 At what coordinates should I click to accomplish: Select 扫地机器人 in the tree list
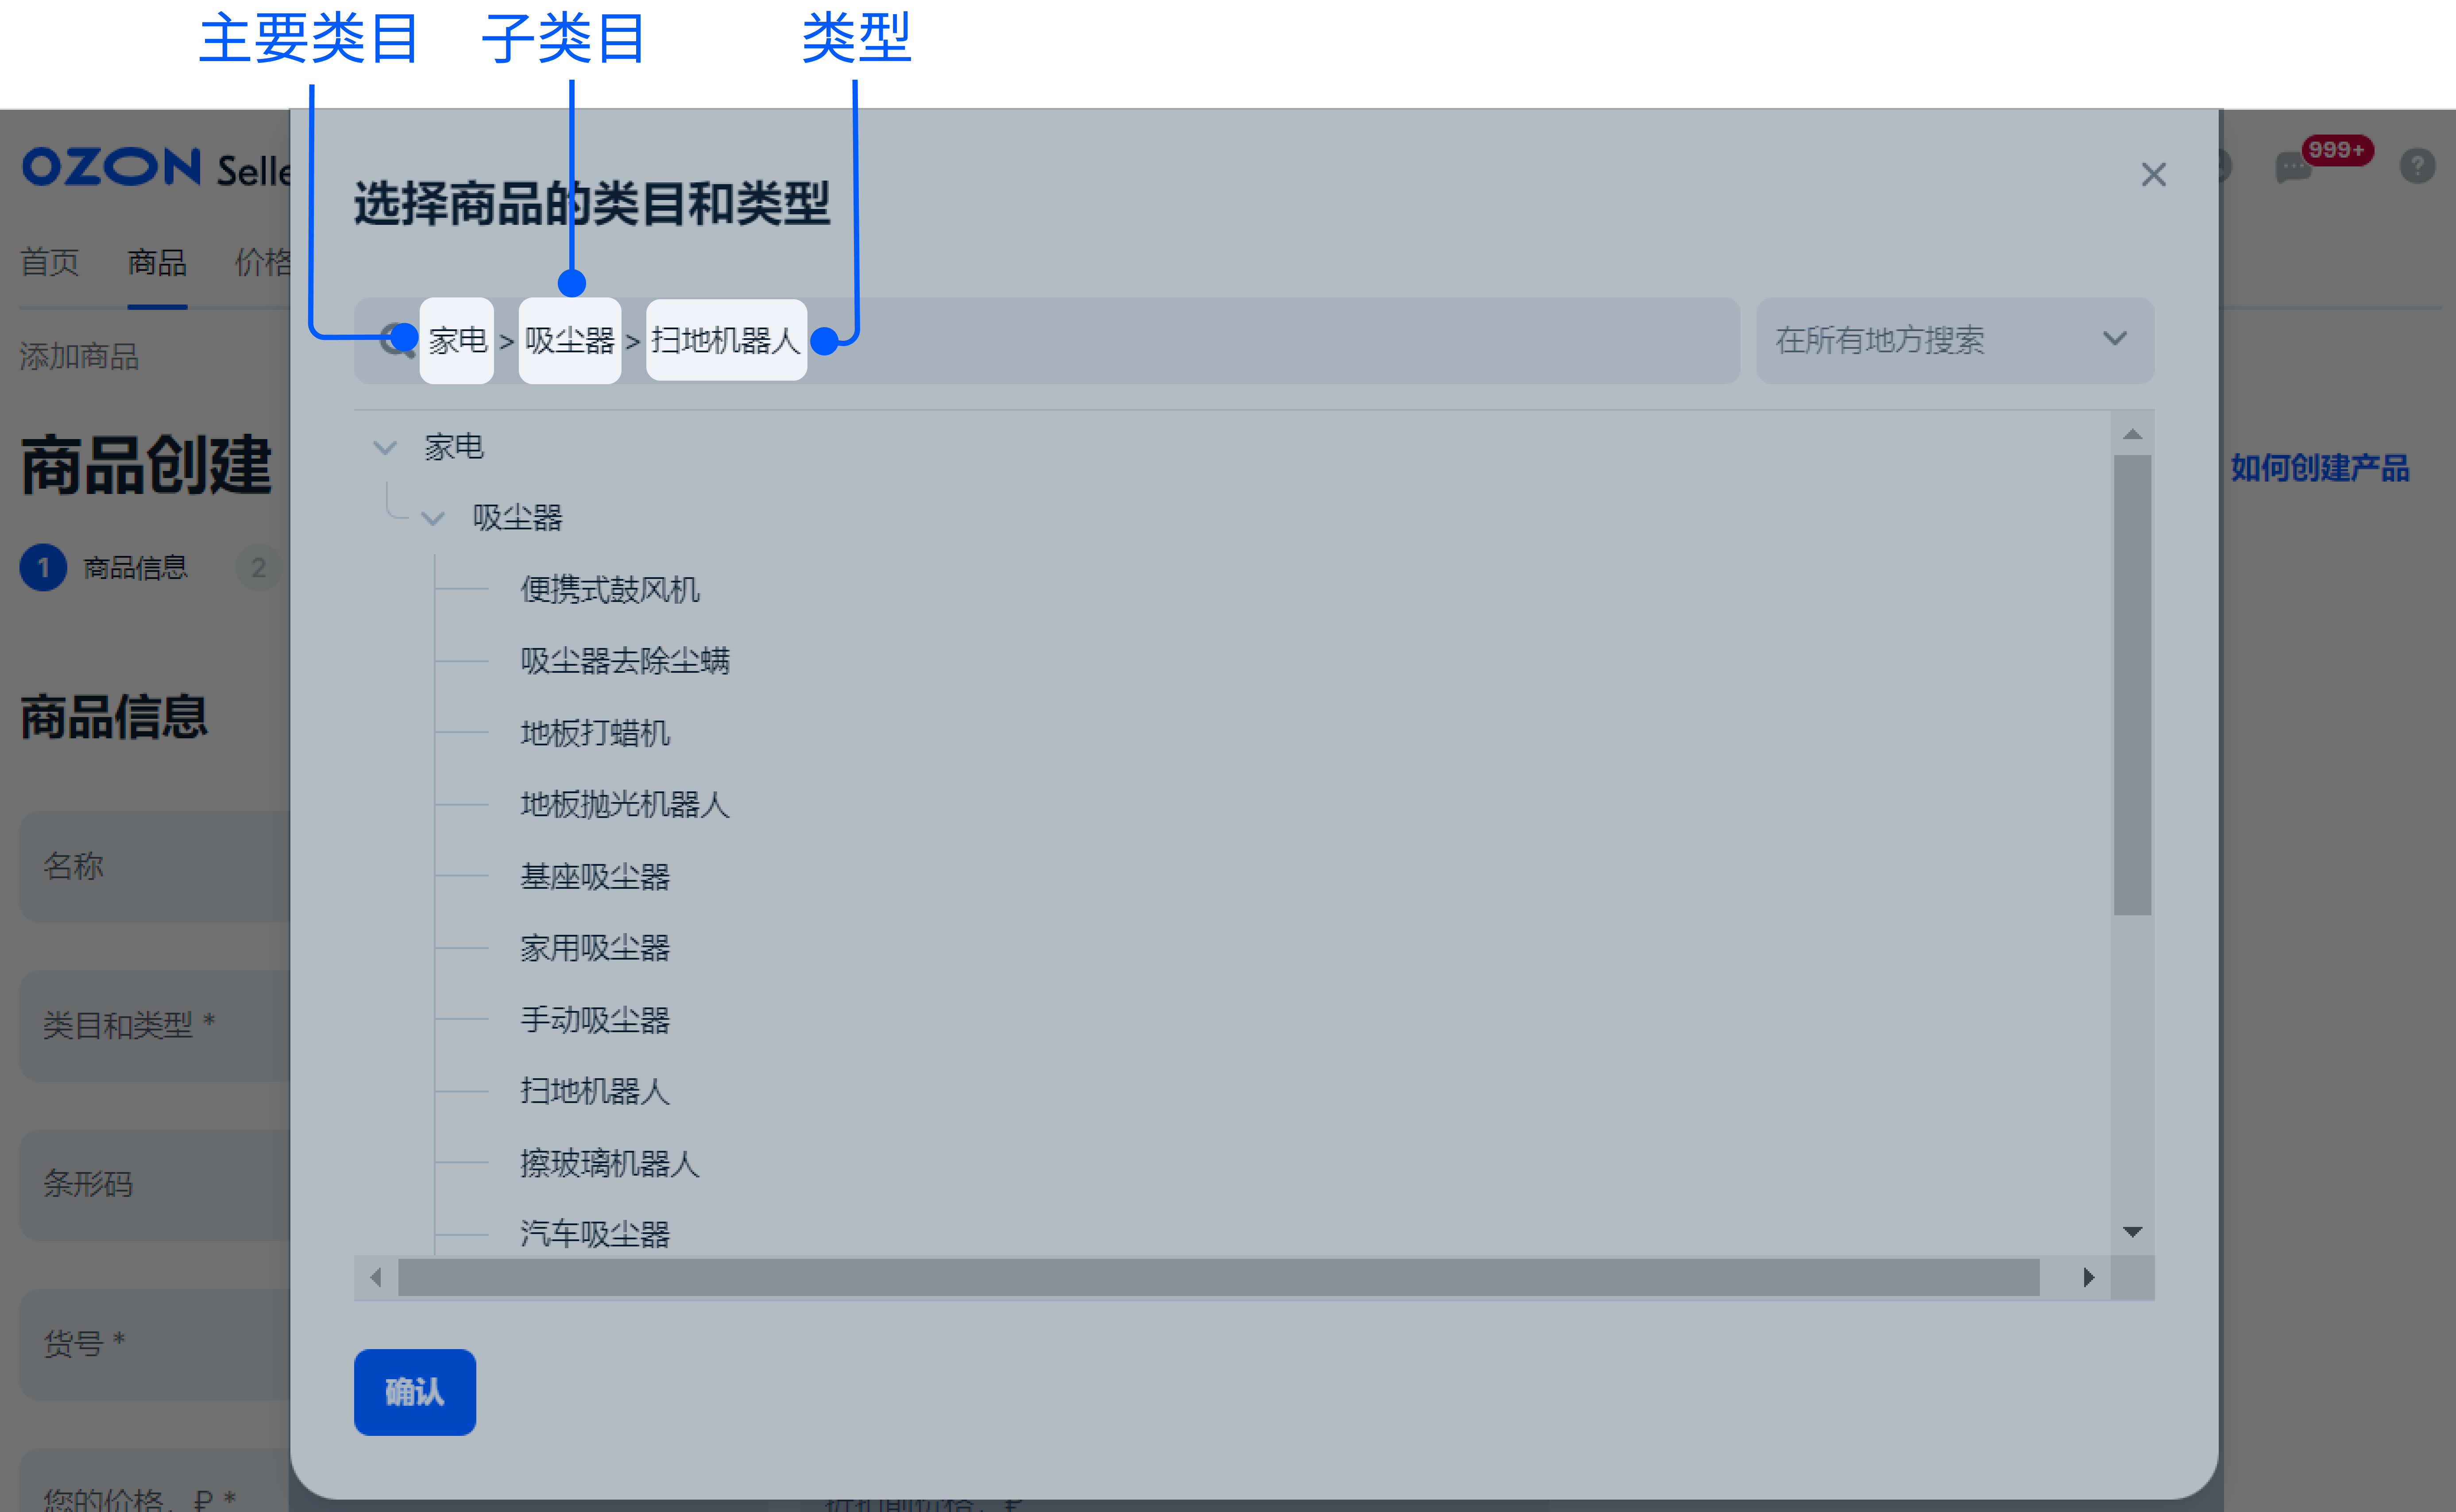coord(595,1091)
